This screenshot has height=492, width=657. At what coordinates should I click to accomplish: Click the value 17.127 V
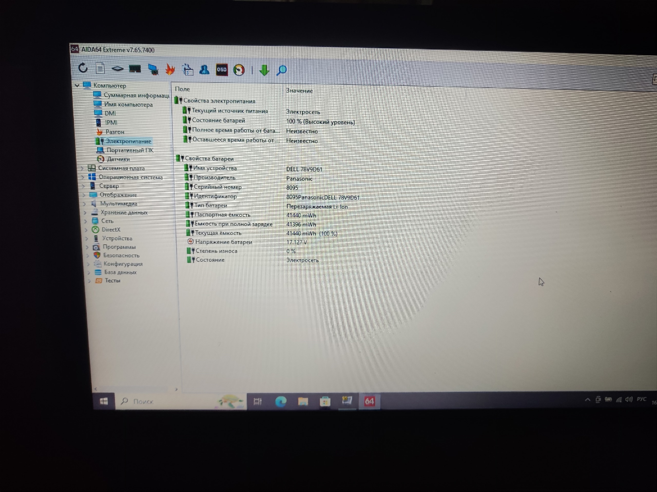[296, 242]
